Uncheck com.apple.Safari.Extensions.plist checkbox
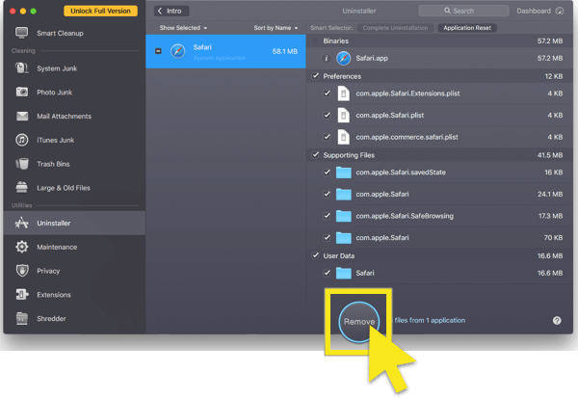This screenshot has width=578, height=399. tap(327, 93)
